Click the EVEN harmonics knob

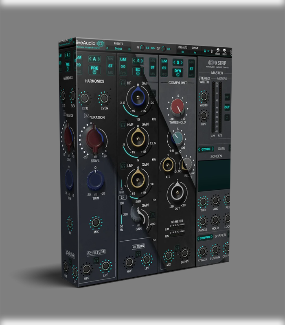click(104, 98)
